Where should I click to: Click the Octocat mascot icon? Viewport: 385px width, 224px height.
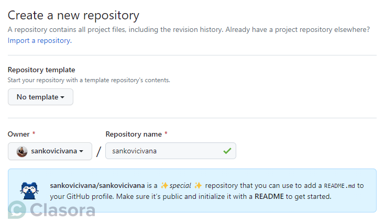(x=29, y=191)
